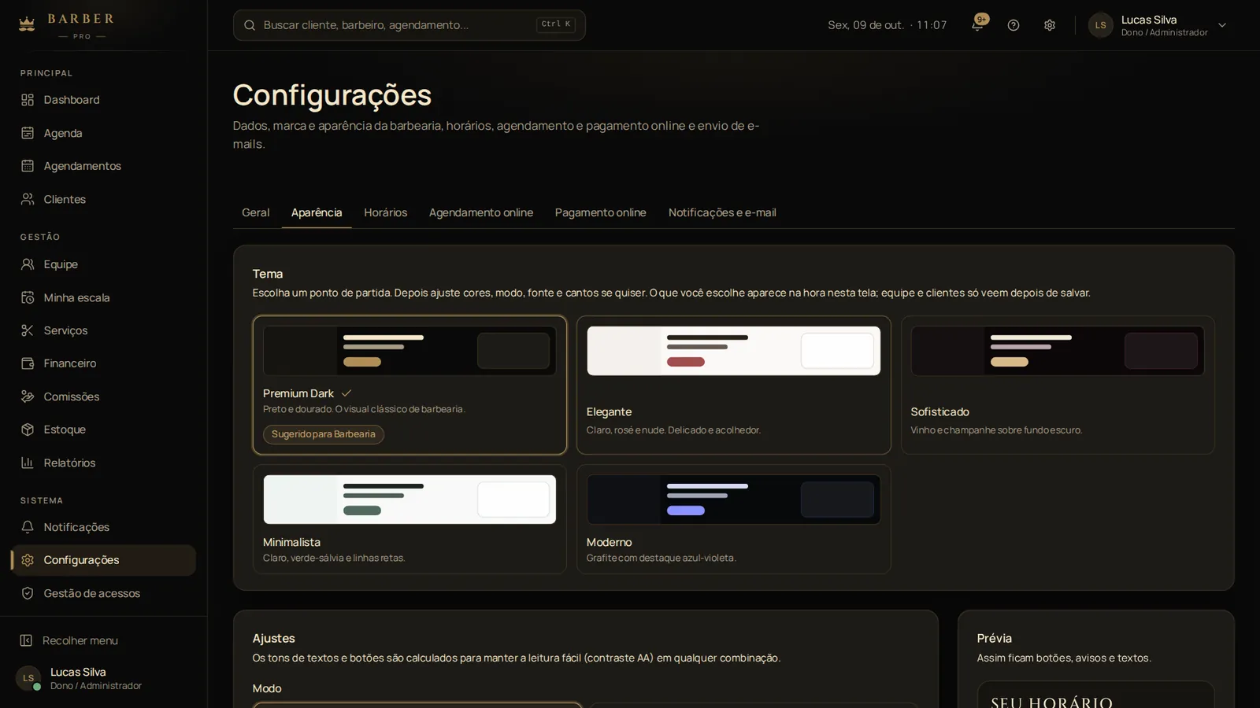
Task: Open Dashboard via its grid icon
Action: (x=28, y=100)
